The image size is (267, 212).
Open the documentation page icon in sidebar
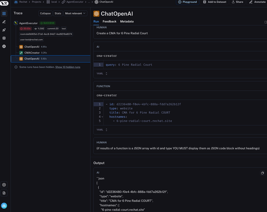[4, 193]
